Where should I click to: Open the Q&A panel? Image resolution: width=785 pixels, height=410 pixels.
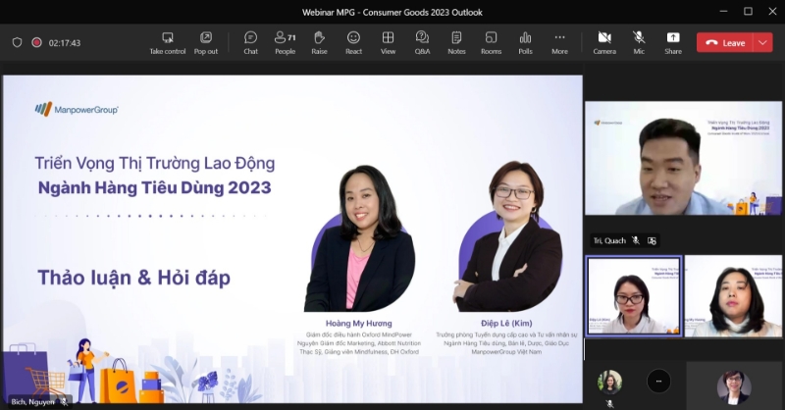coord(422,42)
